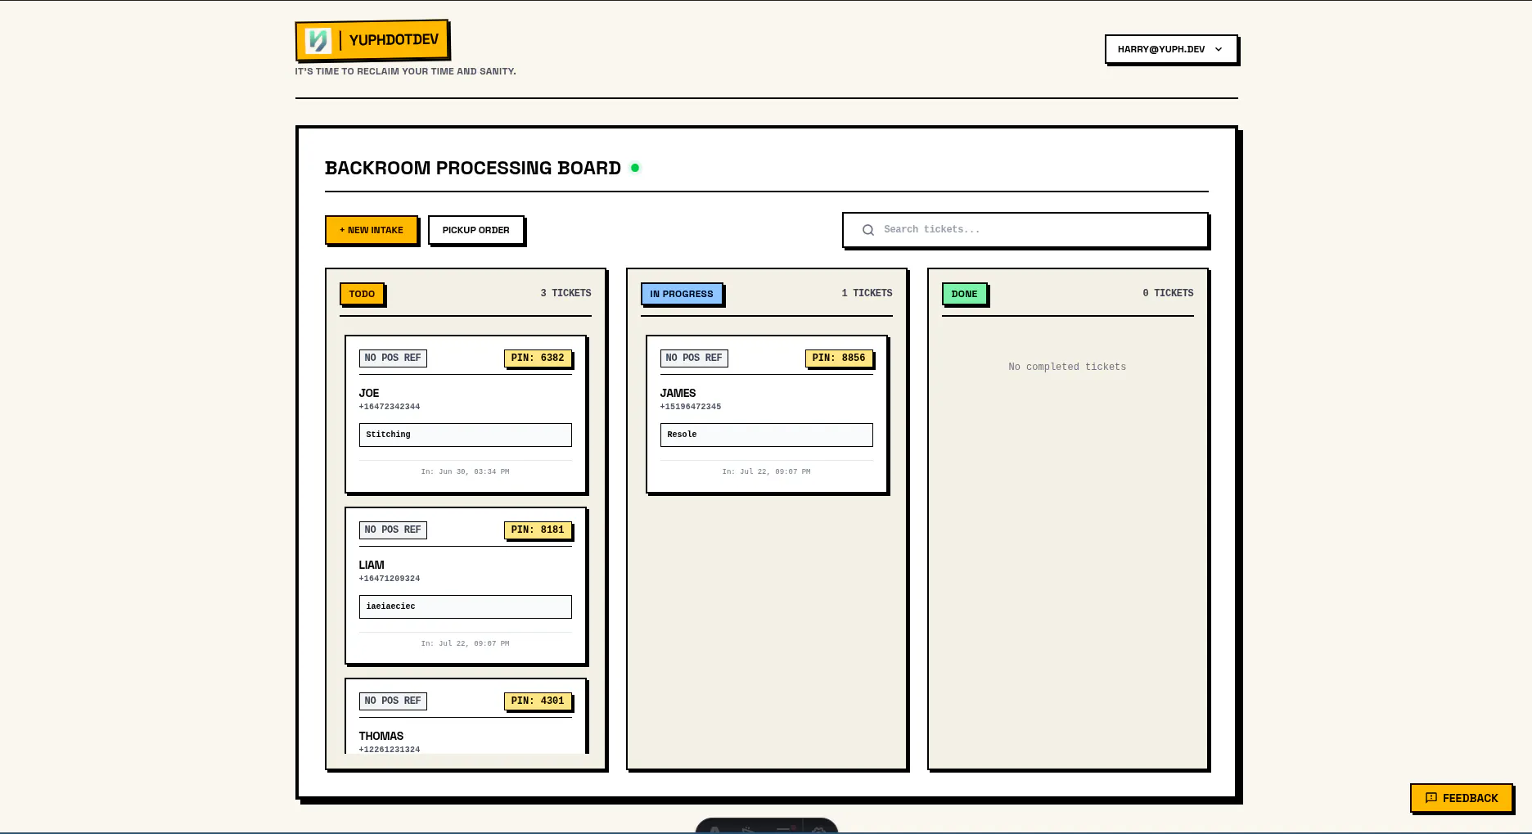Click the PIN: 4301 badge
Image resolution: width=1532 pixels, height=834 pixels.
(x=538, y=701)
